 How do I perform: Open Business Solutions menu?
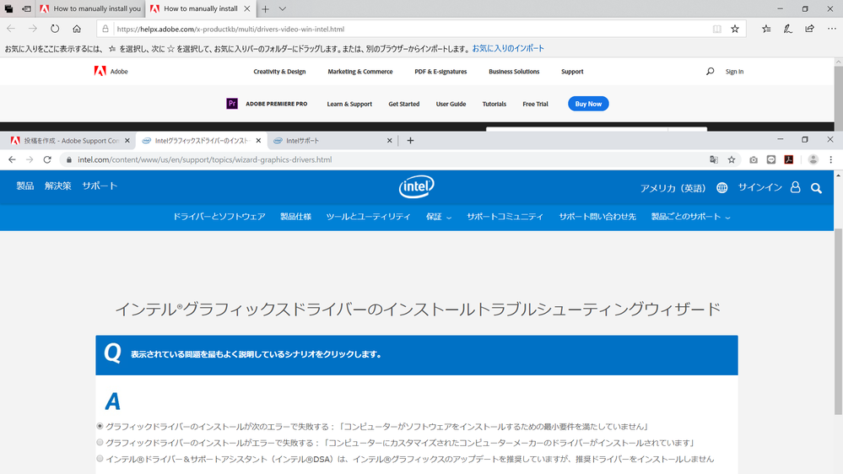514,72
